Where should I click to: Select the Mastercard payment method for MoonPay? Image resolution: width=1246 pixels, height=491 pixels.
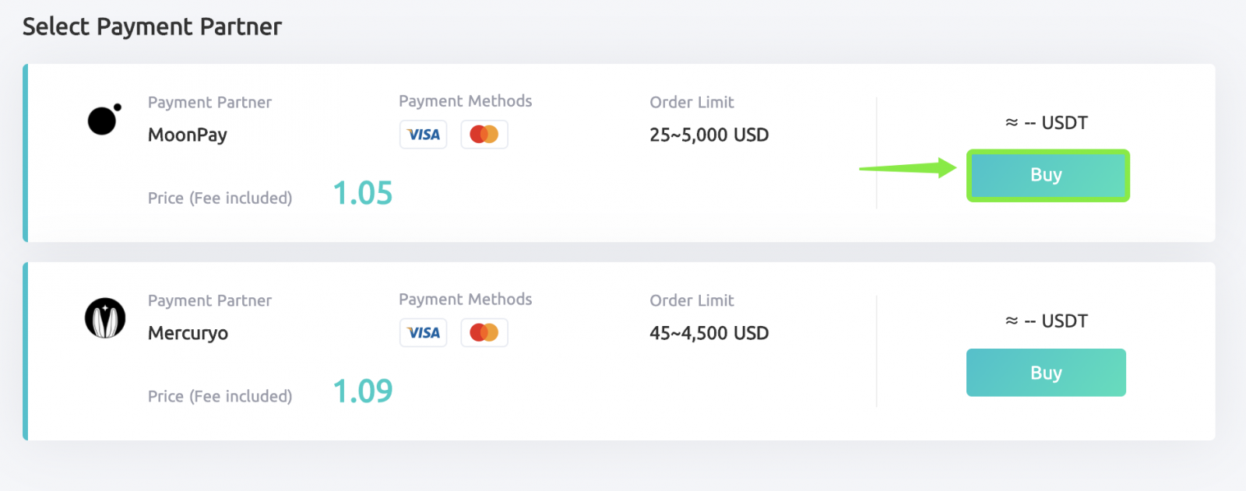(x=484, y=134)
